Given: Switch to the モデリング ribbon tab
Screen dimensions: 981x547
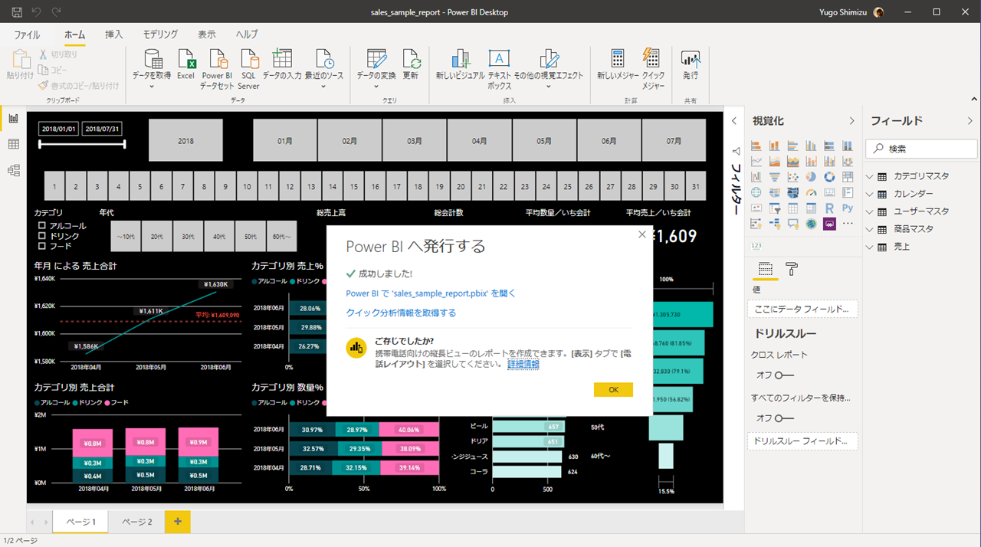Looking at the screenshot, I should (x=160, y=34).
